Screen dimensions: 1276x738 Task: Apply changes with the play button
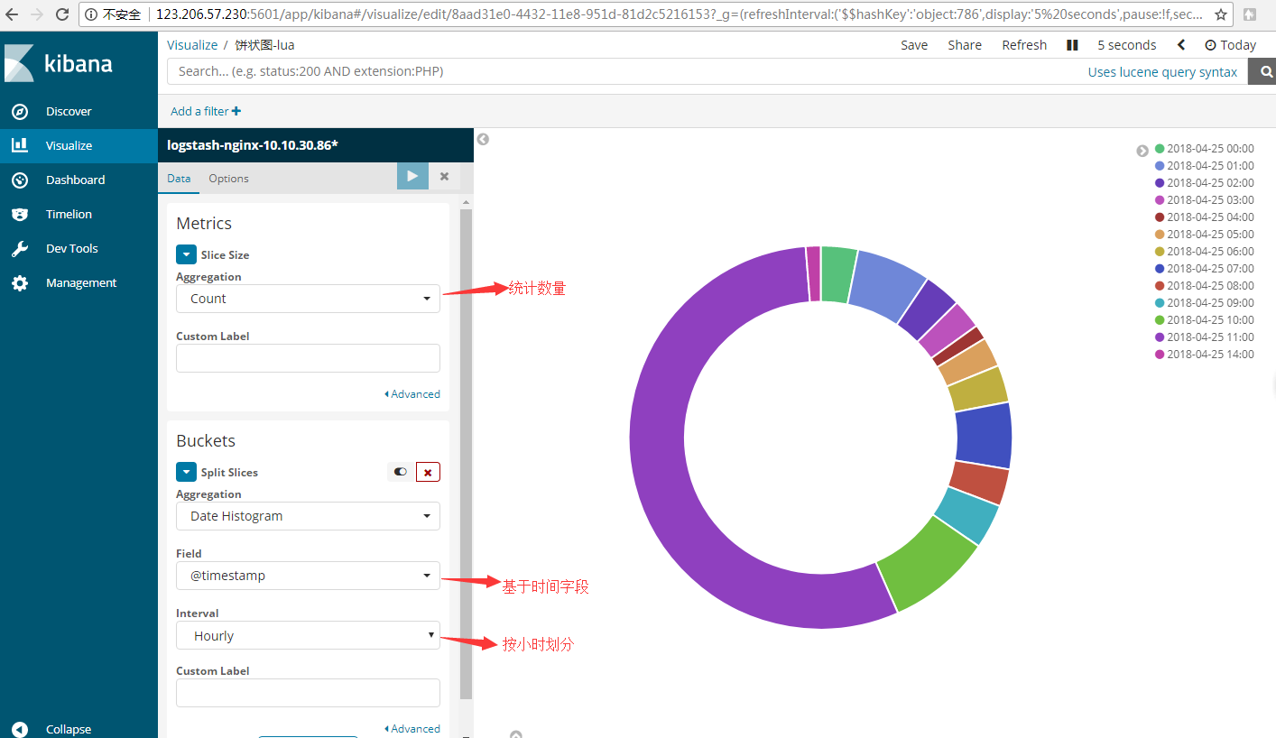click(x=412, y=176)
